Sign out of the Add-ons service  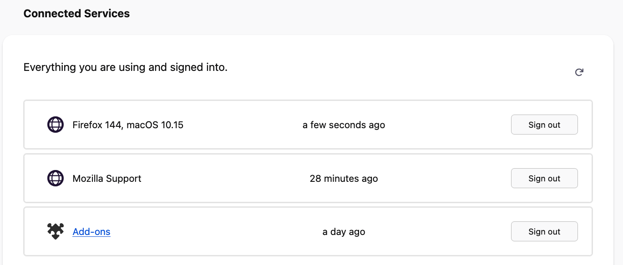pos(544,231)
